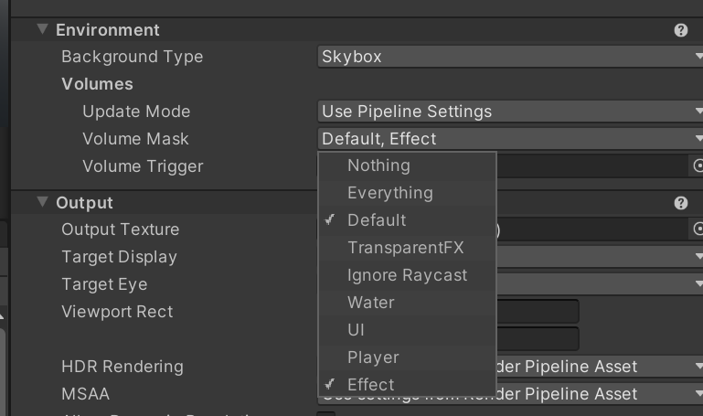Image resolution: width=703 pixels, height=416 pixels.
Task: Open the Environment section help icon
Action: point(680,30)
